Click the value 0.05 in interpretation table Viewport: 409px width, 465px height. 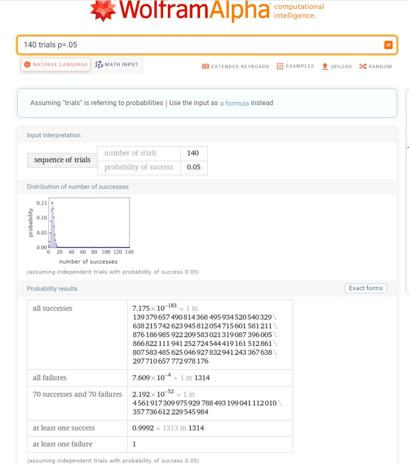pos(193,167)
